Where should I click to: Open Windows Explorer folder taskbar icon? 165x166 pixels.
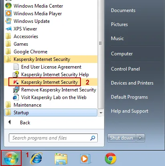[61, 159]
